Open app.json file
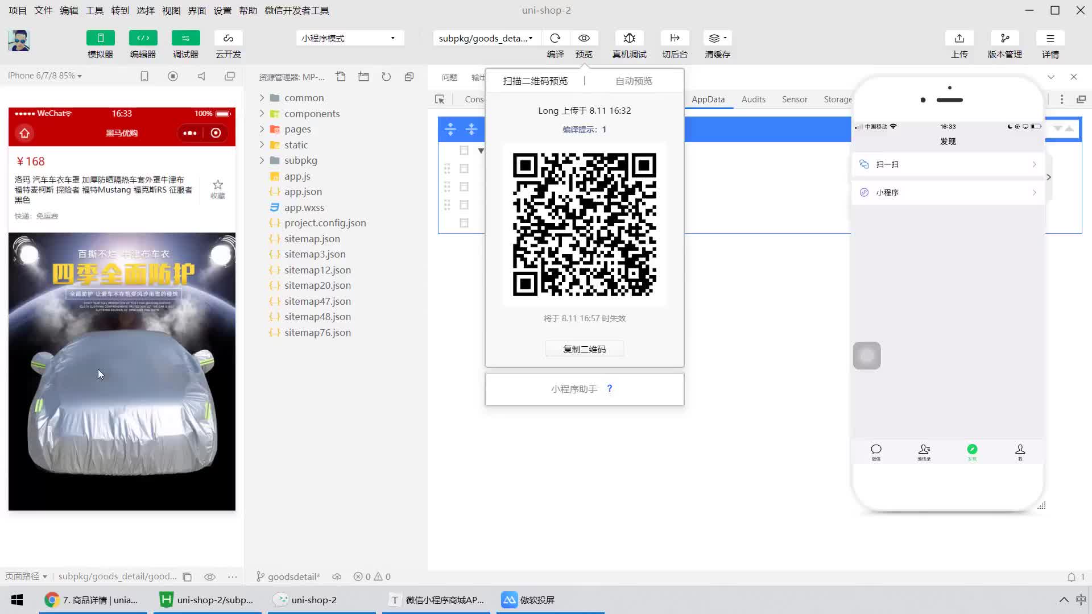 (x=303, y=192)
